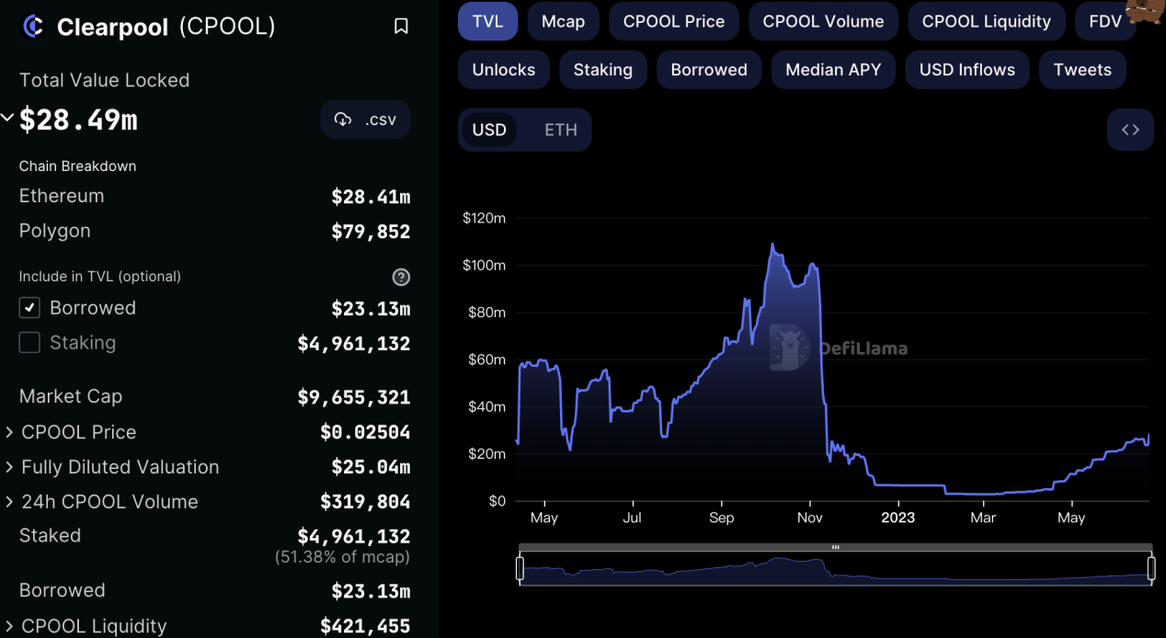Viewport: 1166px width, 638px height.
Task: Show the Mcap chart series
Action: pos(563,21)
